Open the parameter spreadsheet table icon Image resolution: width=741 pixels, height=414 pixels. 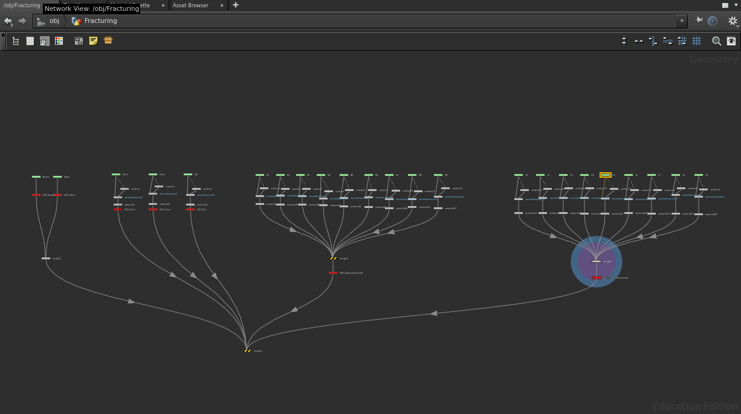point(45,41)
